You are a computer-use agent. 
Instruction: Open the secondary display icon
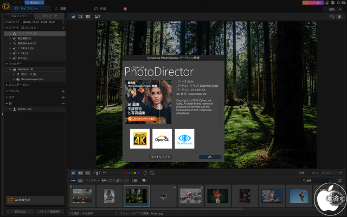pyautogui.click(x=98, y=17)
